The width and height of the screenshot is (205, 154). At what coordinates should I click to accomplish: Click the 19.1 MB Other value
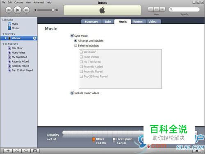pyautogui.click(x=101, y=143)
